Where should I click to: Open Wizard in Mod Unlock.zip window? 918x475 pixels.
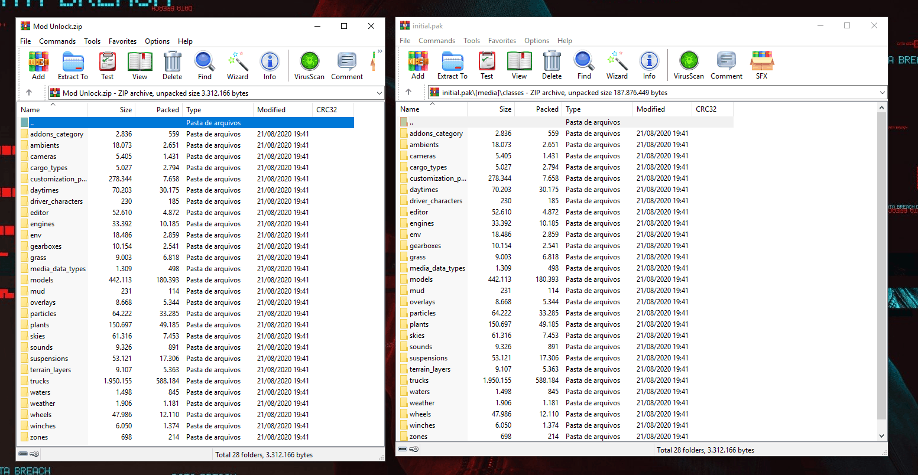(x=238, y=65)
